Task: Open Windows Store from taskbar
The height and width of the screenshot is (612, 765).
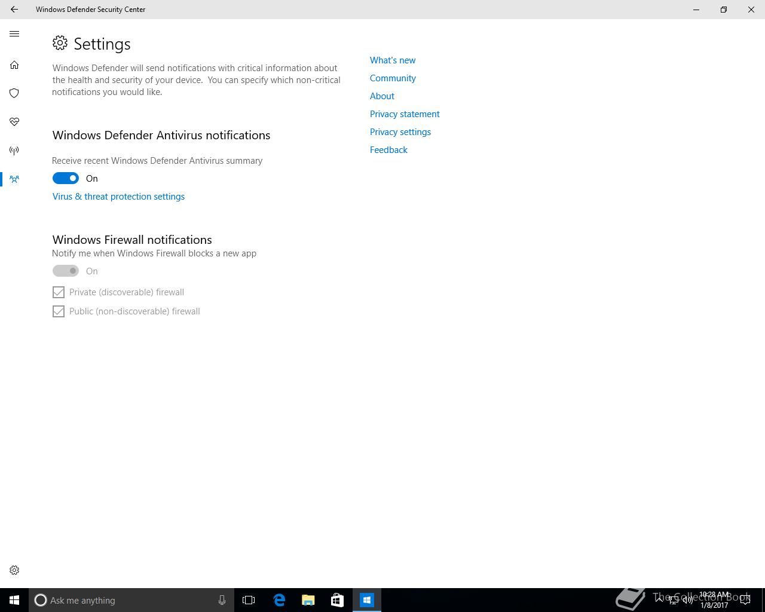Action: coord(337,600)
